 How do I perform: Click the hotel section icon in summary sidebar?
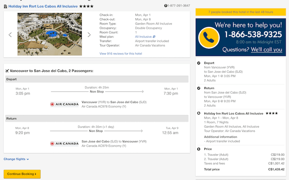(x=199, y=113)
